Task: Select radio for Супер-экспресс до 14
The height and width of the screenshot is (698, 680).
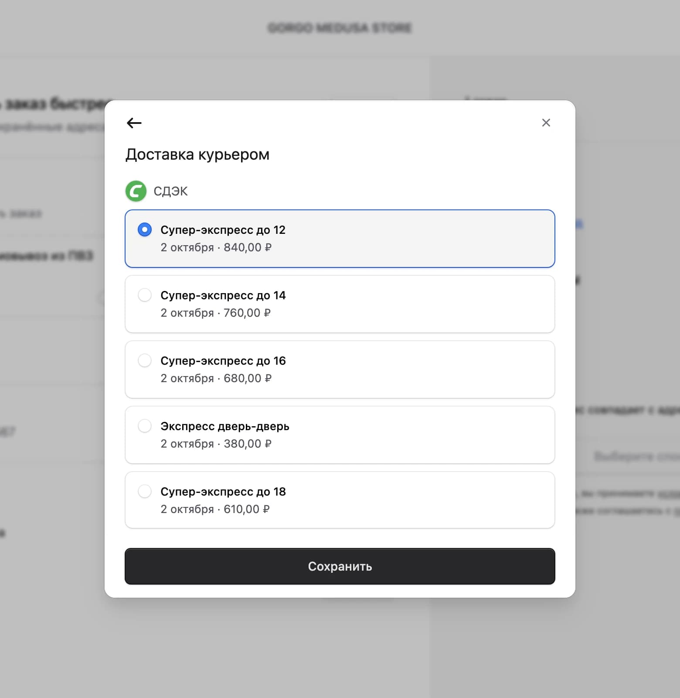Action: (x=145, y=295)
